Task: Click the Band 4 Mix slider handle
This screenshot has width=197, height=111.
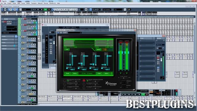Action: tap(107, 56)
